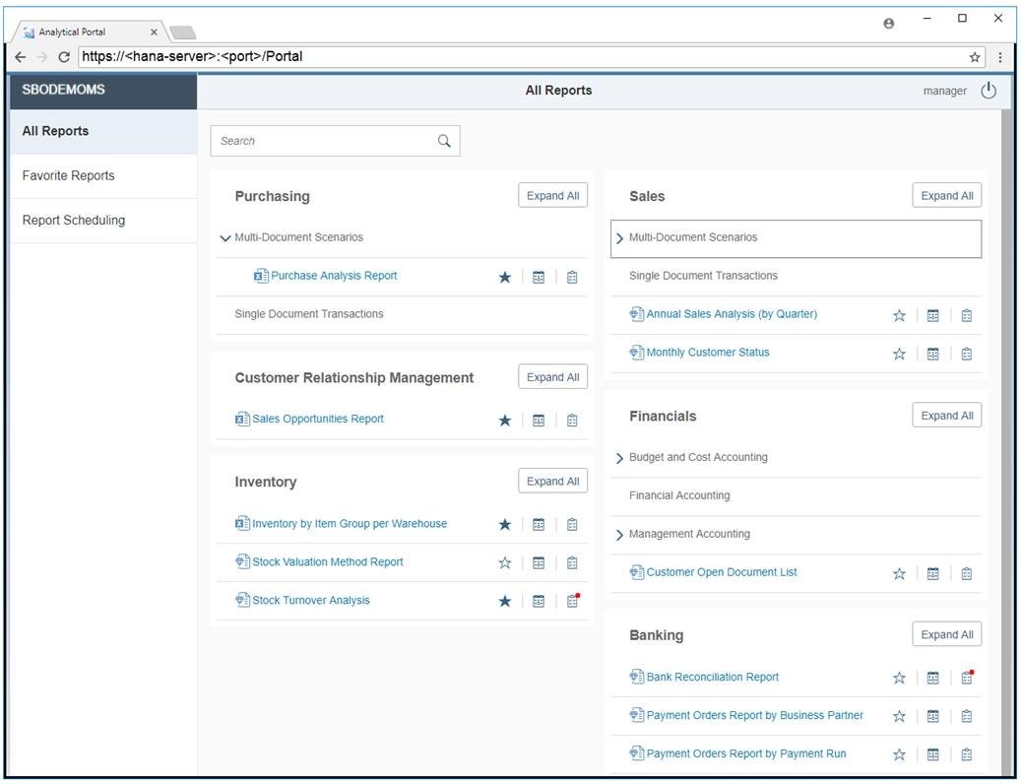Click Expand All in Purchasing section
Screen dimensions: 1021x784
coord(552,196)
